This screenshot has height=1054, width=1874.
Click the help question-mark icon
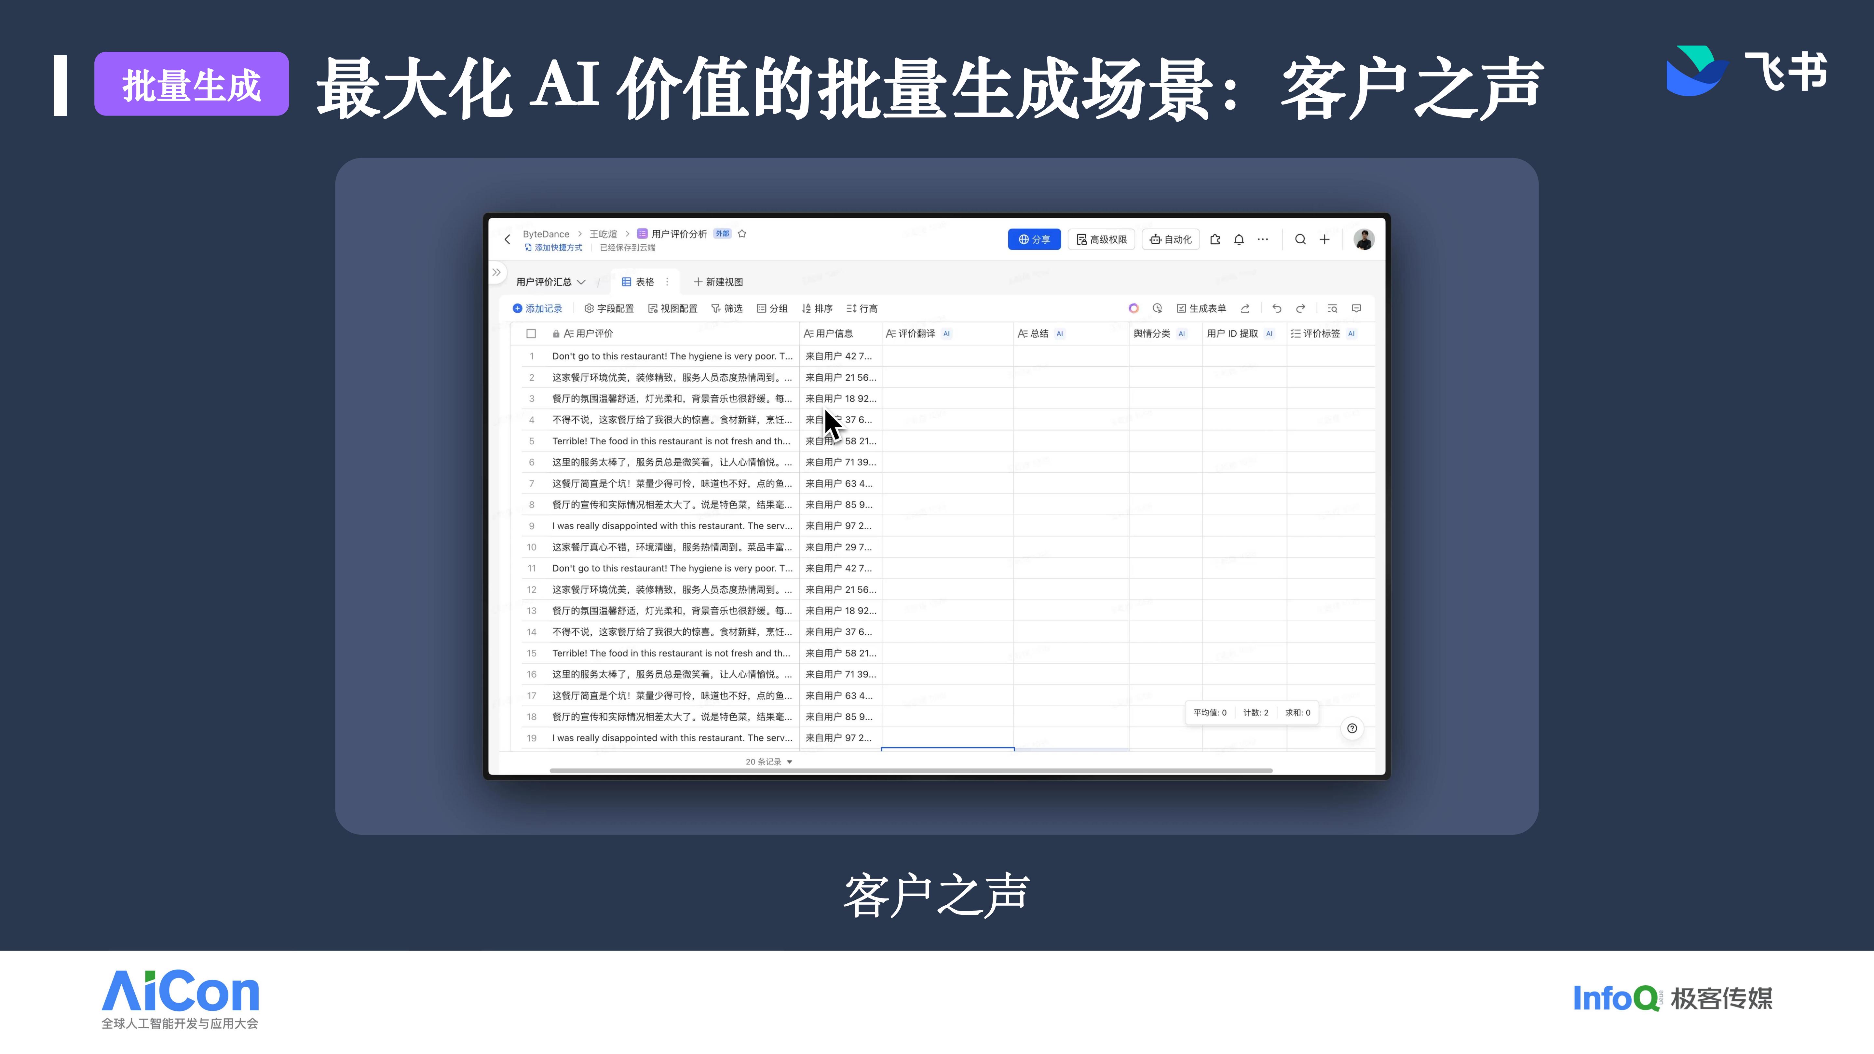[1352, 728]
